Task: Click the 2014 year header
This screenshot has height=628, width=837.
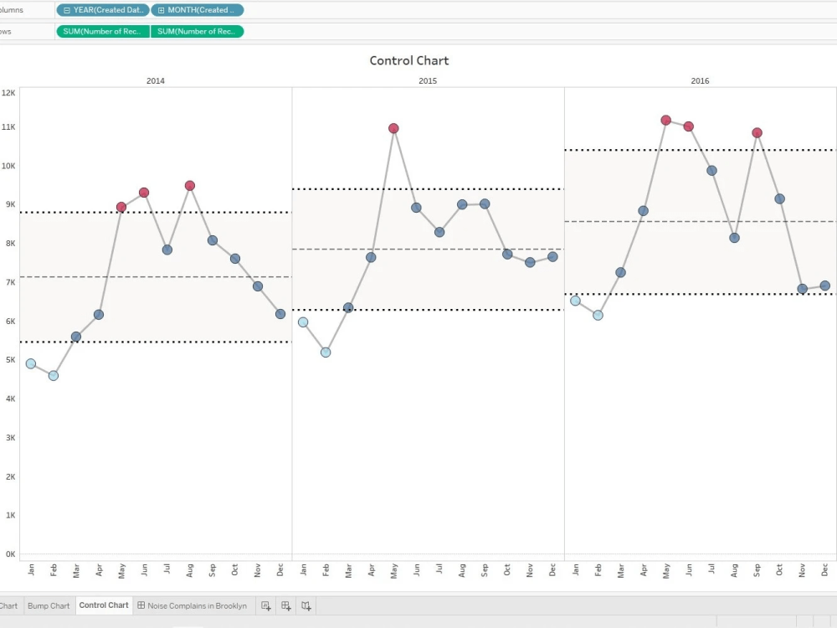Action: pos(154,81)
